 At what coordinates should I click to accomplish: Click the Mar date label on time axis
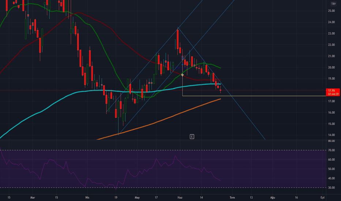tap(33, 197)
